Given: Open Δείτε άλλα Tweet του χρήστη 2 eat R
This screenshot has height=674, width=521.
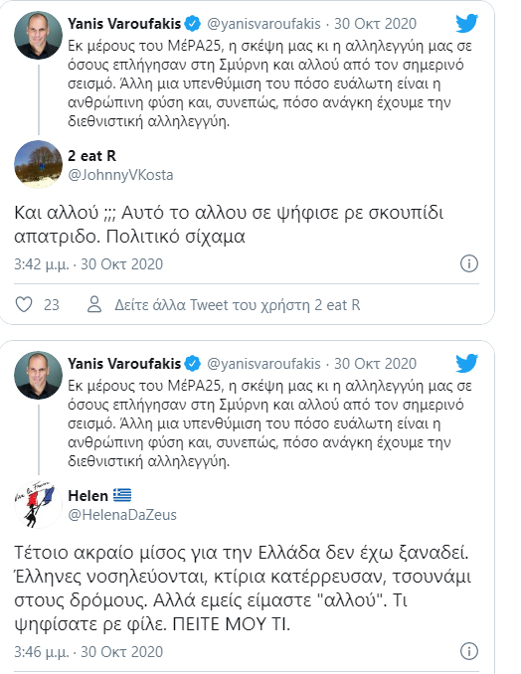Looking at the screenshot, I should [x=238, y=305].
